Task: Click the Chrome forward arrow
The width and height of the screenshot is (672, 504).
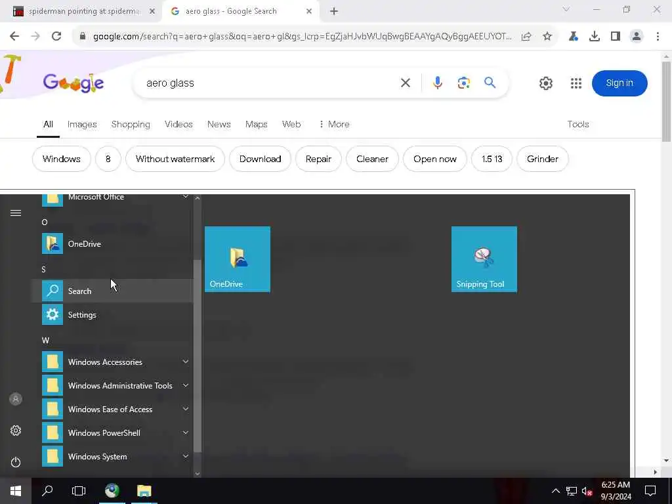Action: tap(35, 37)
